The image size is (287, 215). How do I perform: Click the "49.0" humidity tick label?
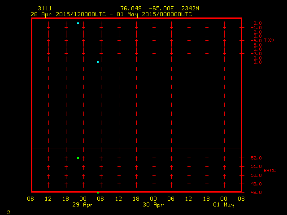point(256,184)
